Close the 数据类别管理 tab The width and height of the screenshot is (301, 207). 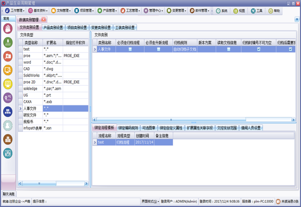pyautogui.click(x=43, y=19)
